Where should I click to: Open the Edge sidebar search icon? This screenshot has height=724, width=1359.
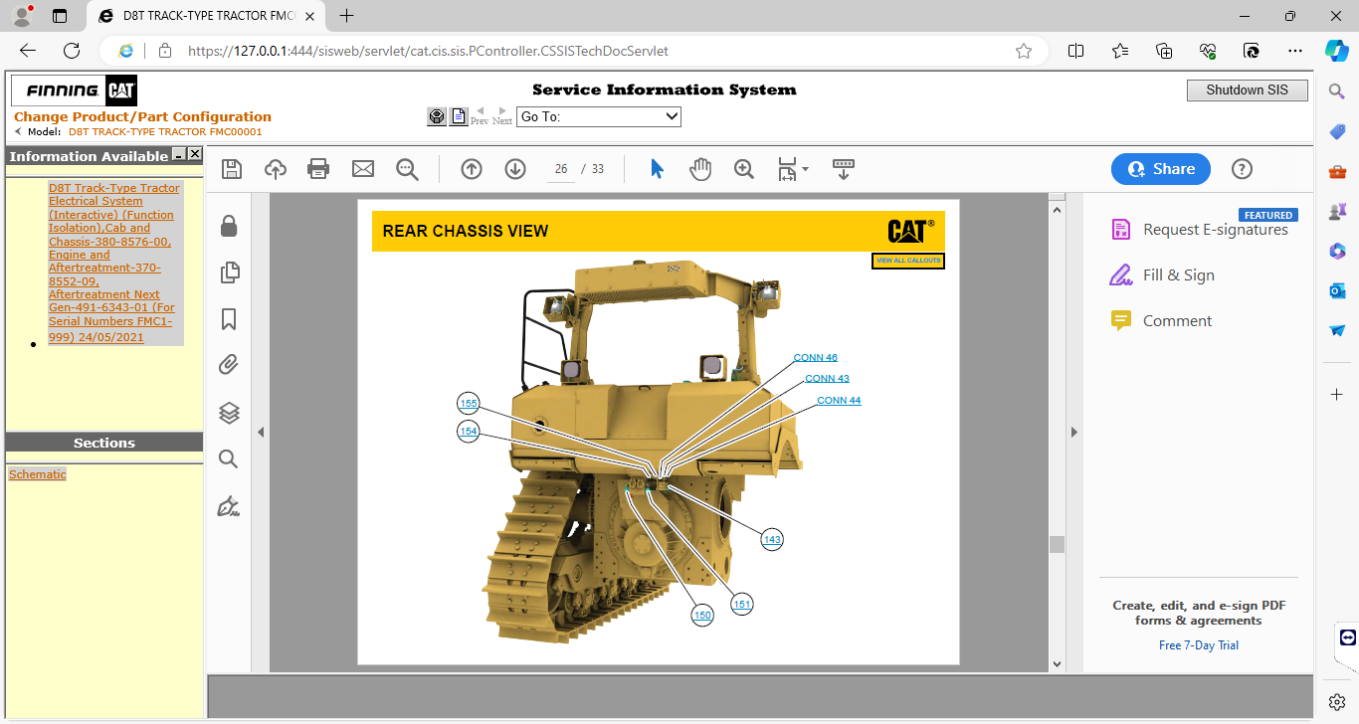pyautogui.click(x=1337, y=91)
